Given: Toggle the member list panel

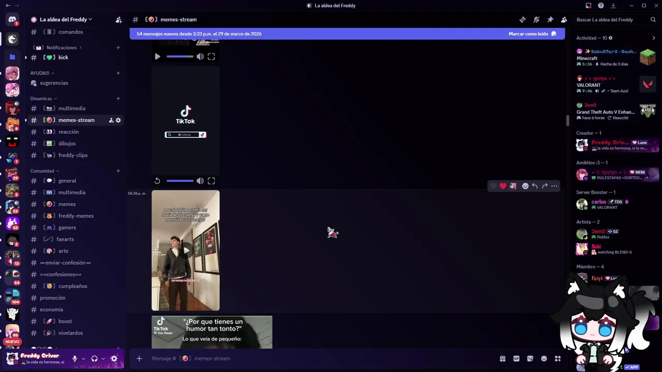Looking at the screenshot, I should [x=564, y=20].
